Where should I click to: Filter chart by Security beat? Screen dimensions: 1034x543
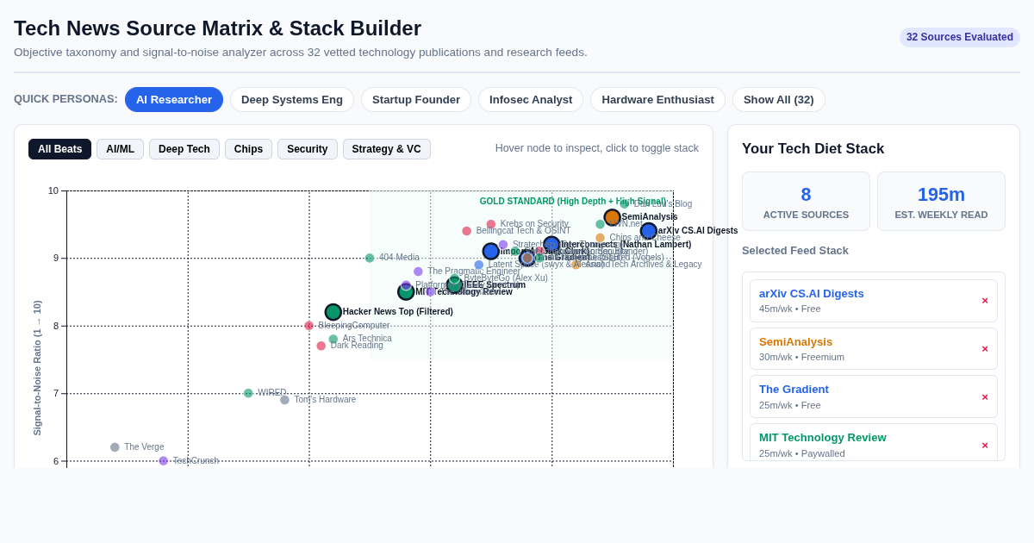(x=308, y=149)
